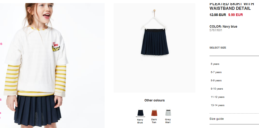Select size 6-7 years

[x=216, y=72]
